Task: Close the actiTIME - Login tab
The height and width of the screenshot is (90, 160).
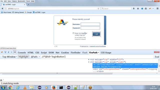Action: [24, 4]
